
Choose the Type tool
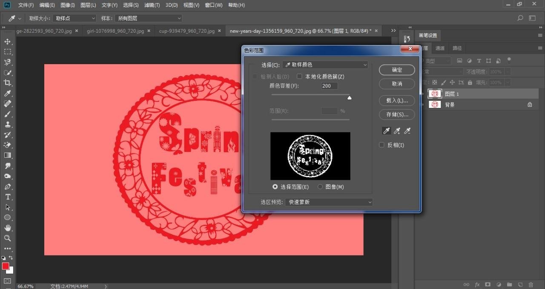(8, 197)
